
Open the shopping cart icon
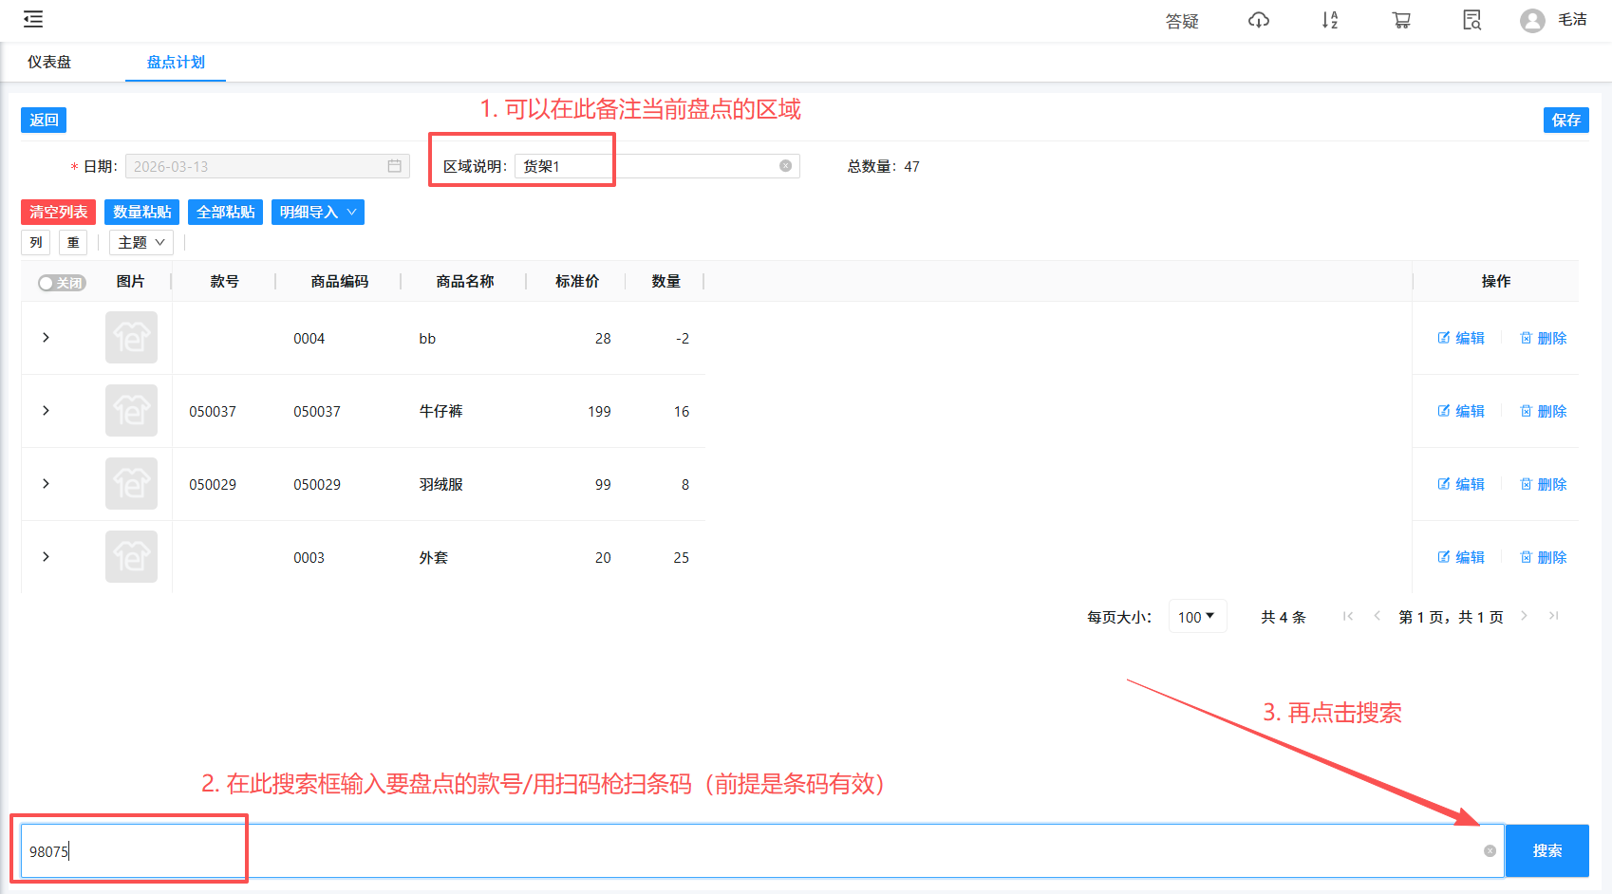point(1401,20)
